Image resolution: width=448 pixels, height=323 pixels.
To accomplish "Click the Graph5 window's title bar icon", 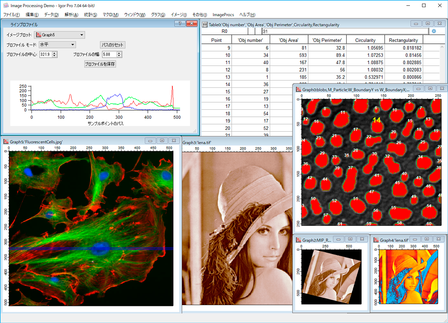I will click(6, 142).
